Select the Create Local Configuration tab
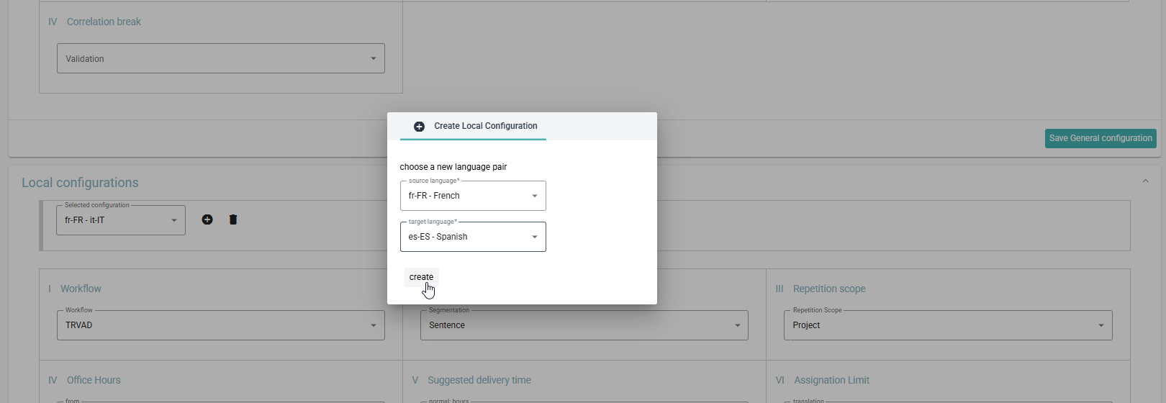The width and height of the screenshot is (1166, 403). click(473, 126)
